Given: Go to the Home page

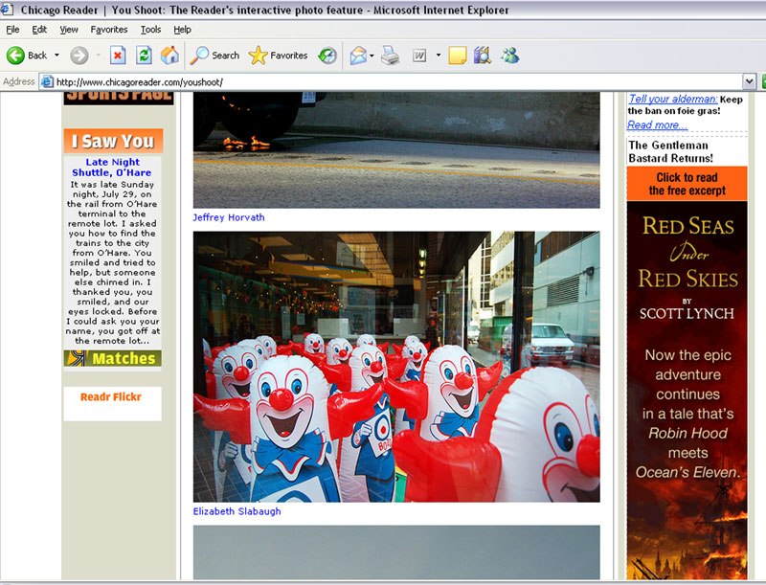Looking at the screenshot, I should 169,56.
